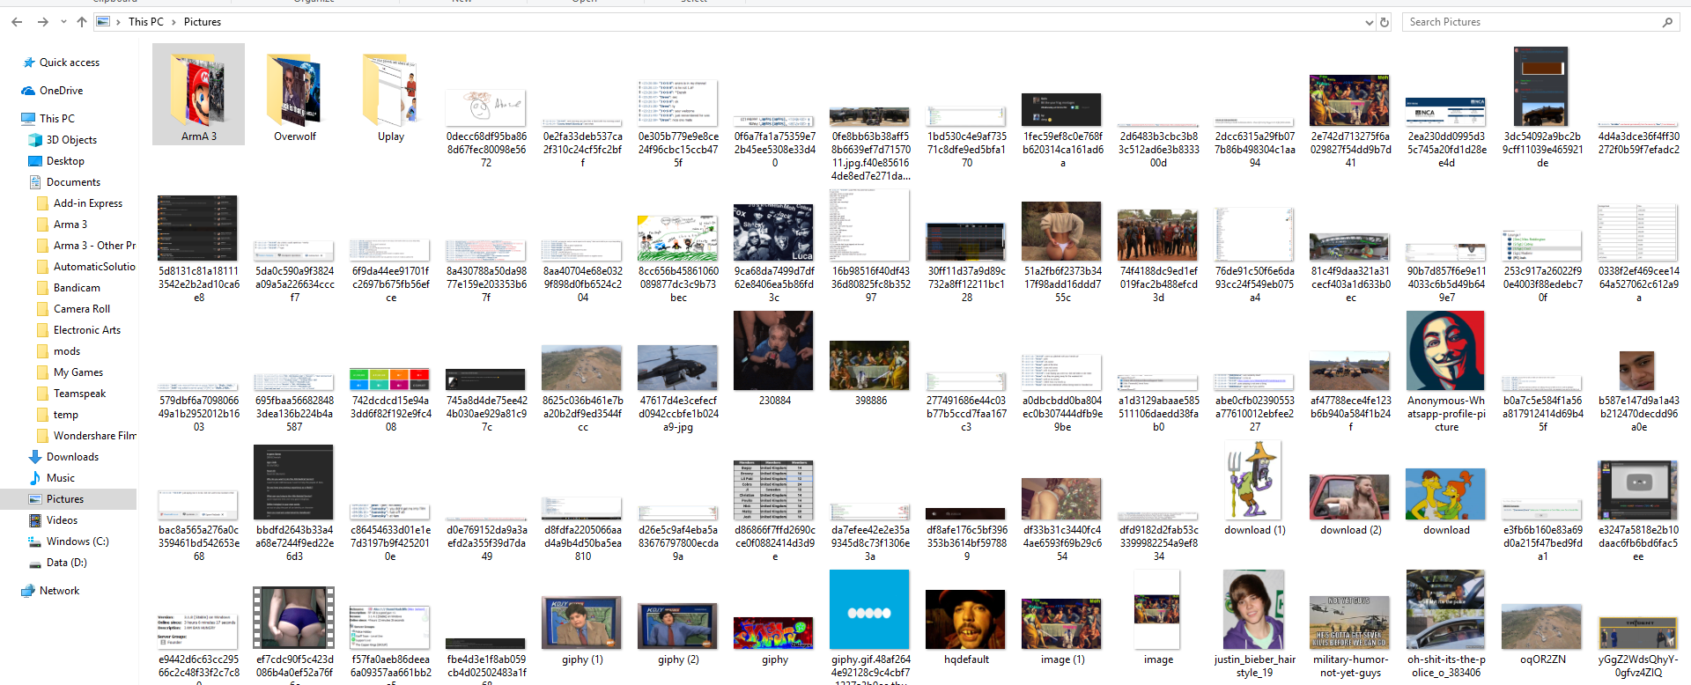Viewport: 1691px width, 685px height.
Task: Open the 3D Objects cube icon
Action: pyautogui.click(x=35, y=140)
